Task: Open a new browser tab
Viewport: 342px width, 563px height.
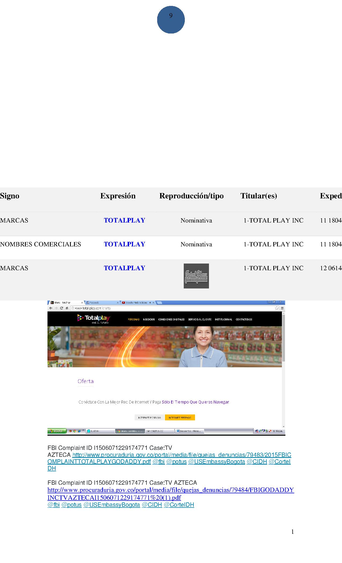Action: coord(159,303)
